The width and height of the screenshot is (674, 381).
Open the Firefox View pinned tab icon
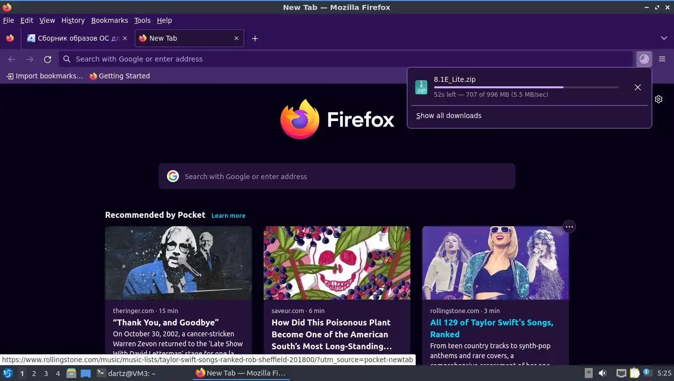coord(10,38)
